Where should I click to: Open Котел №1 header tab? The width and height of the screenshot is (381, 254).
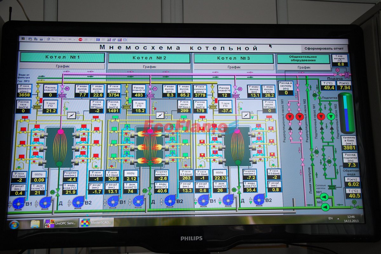63,58
